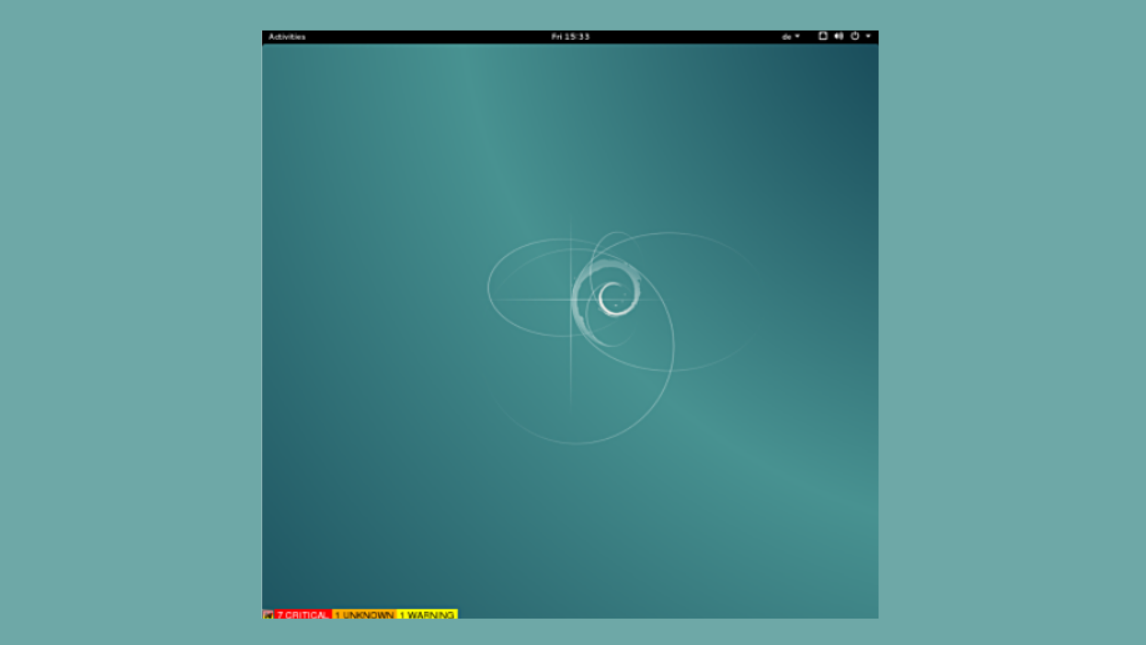Open the clock showing Fri 15:33
The height and width of the screenshot is (645, 1146).
(570, 36)
